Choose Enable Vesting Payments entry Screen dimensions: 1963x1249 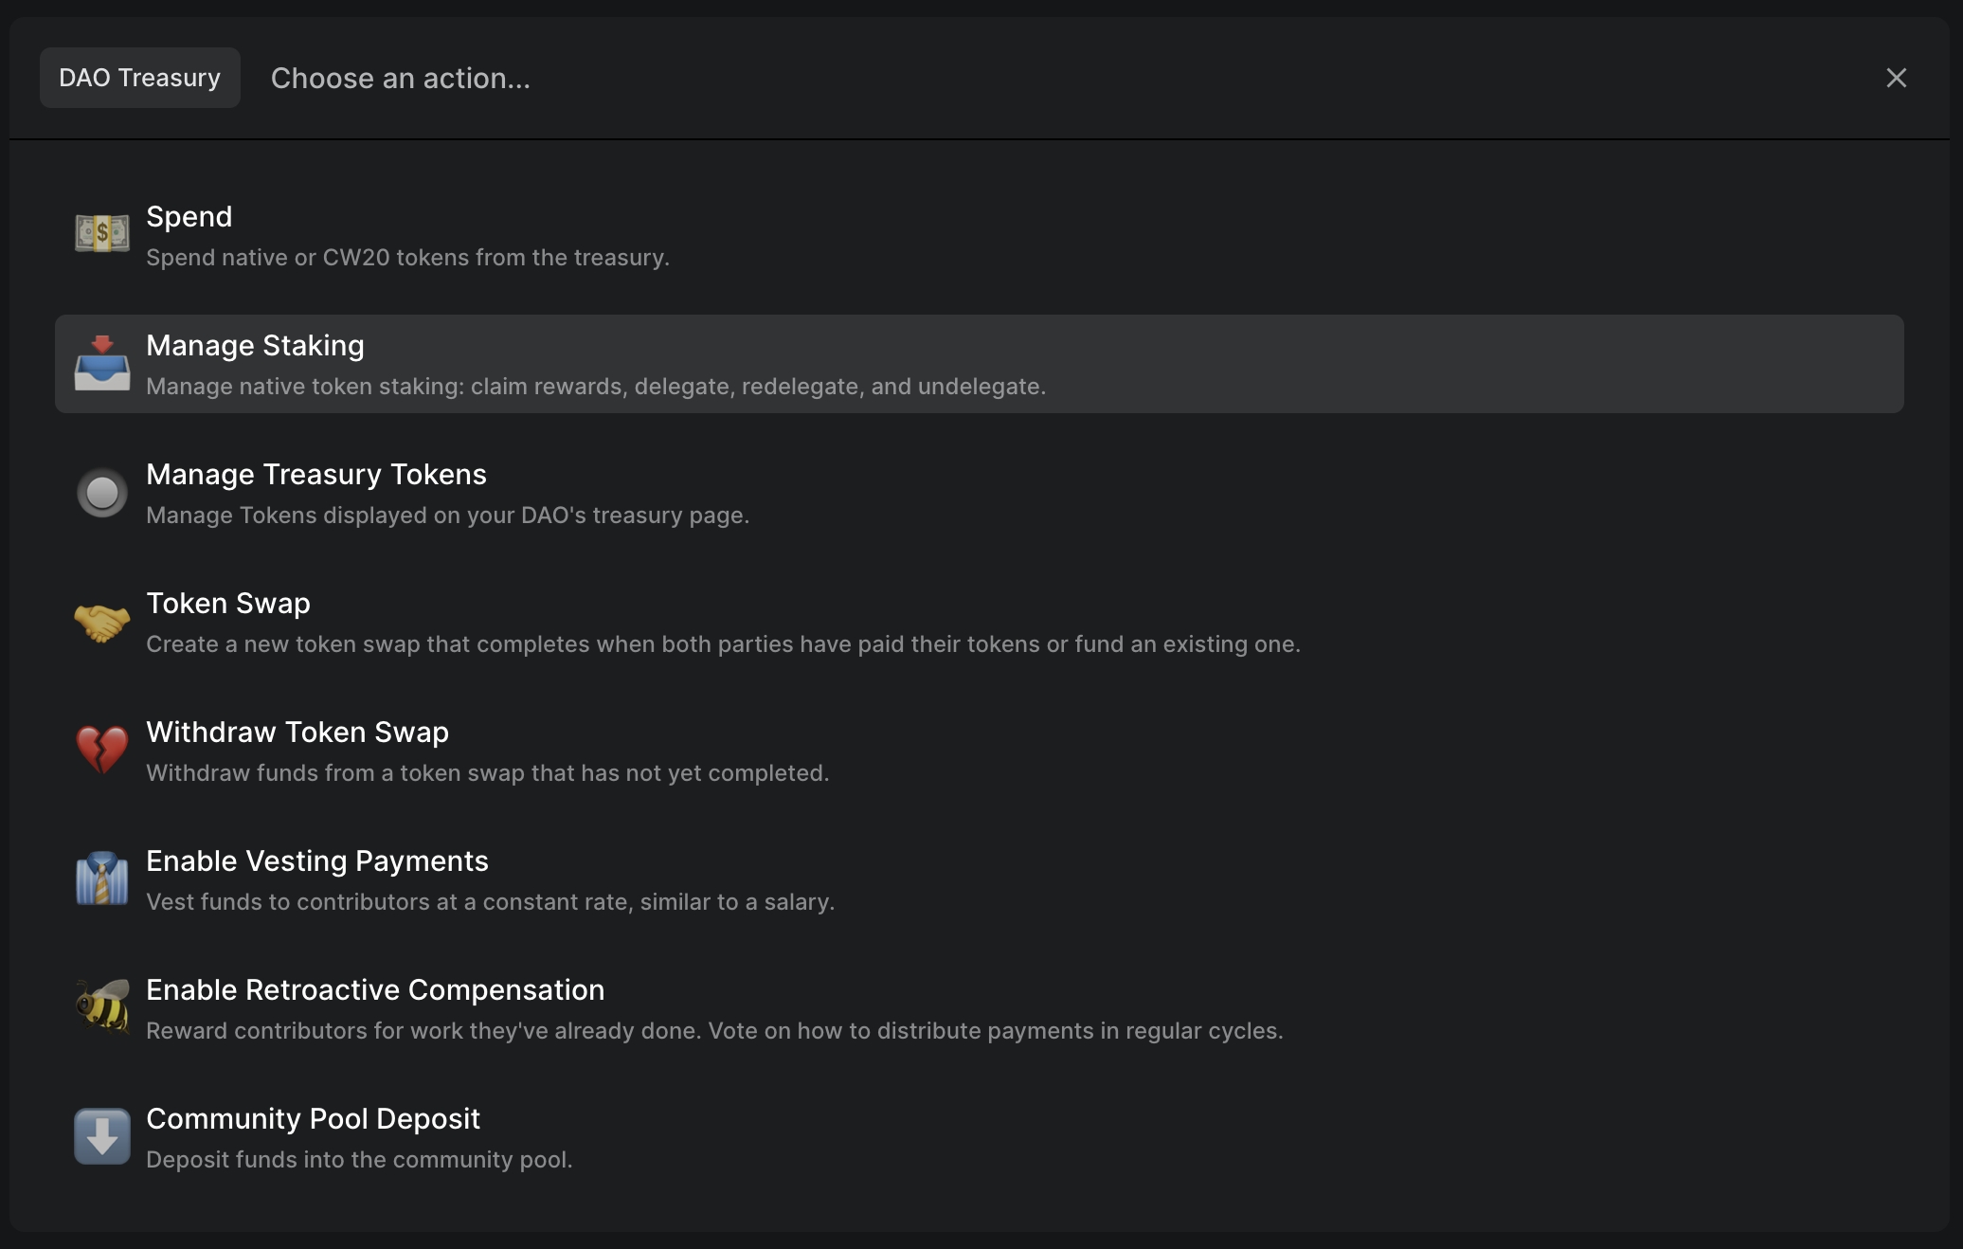tap(316, 861)
